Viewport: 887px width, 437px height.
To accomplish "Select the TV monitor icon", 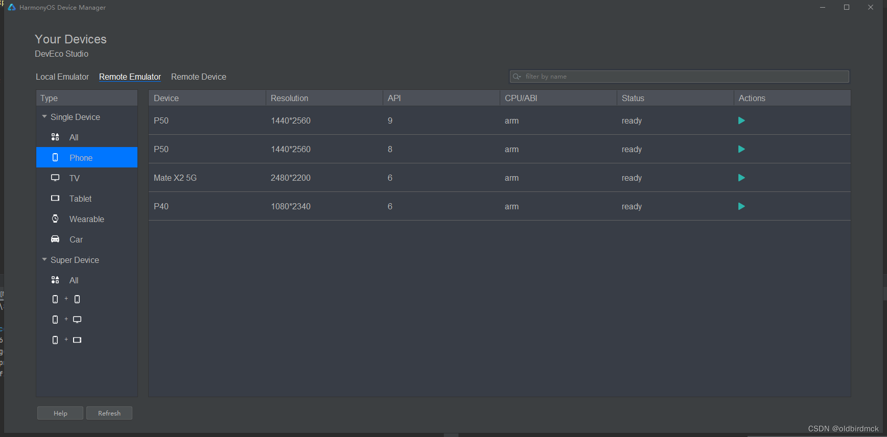I will [x=55, y=178].
